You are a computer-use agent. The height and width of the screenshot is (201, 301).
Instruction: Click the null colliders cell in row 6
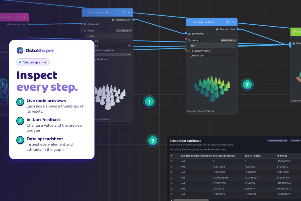[x=183, y=194]
